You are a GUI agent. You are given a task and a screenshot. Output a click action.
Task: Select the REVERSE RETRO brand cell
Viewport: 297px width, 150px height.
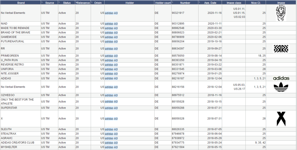pos(20,65)
